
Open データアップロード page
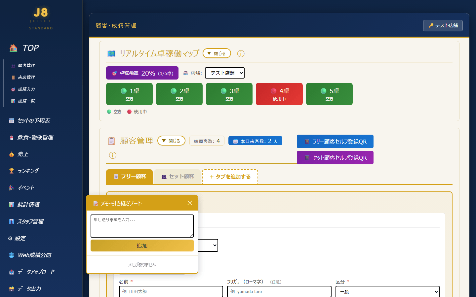click(x=32, y=272)
